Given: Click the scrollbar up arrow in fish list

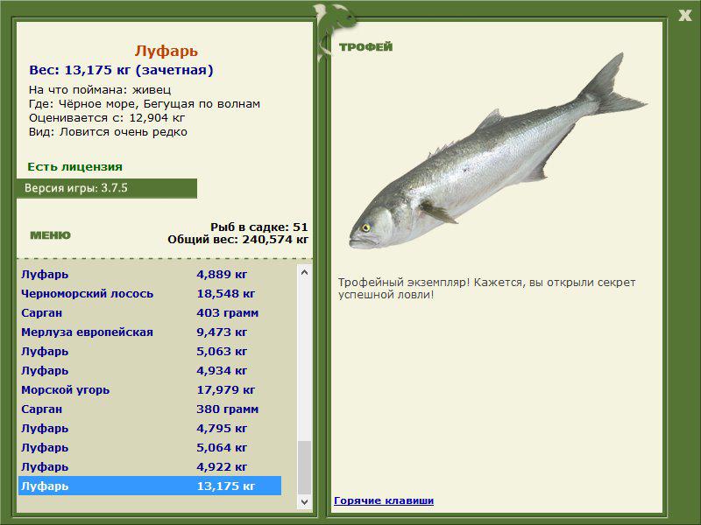Looking at the screenshot, I should coord(304,272).
